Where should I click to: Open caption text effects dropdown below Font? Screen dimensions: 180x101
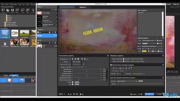tap(152, 46)
